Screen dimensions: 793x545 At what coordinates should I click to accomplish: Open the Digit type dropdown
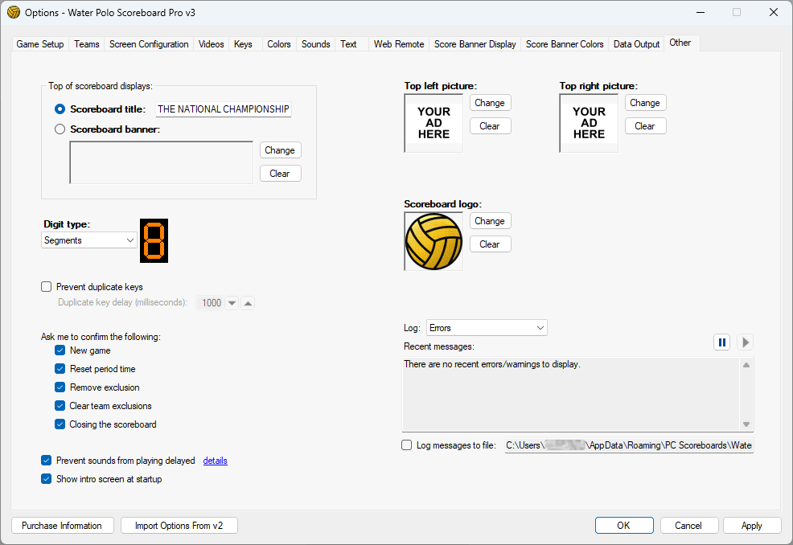point(88,240)
